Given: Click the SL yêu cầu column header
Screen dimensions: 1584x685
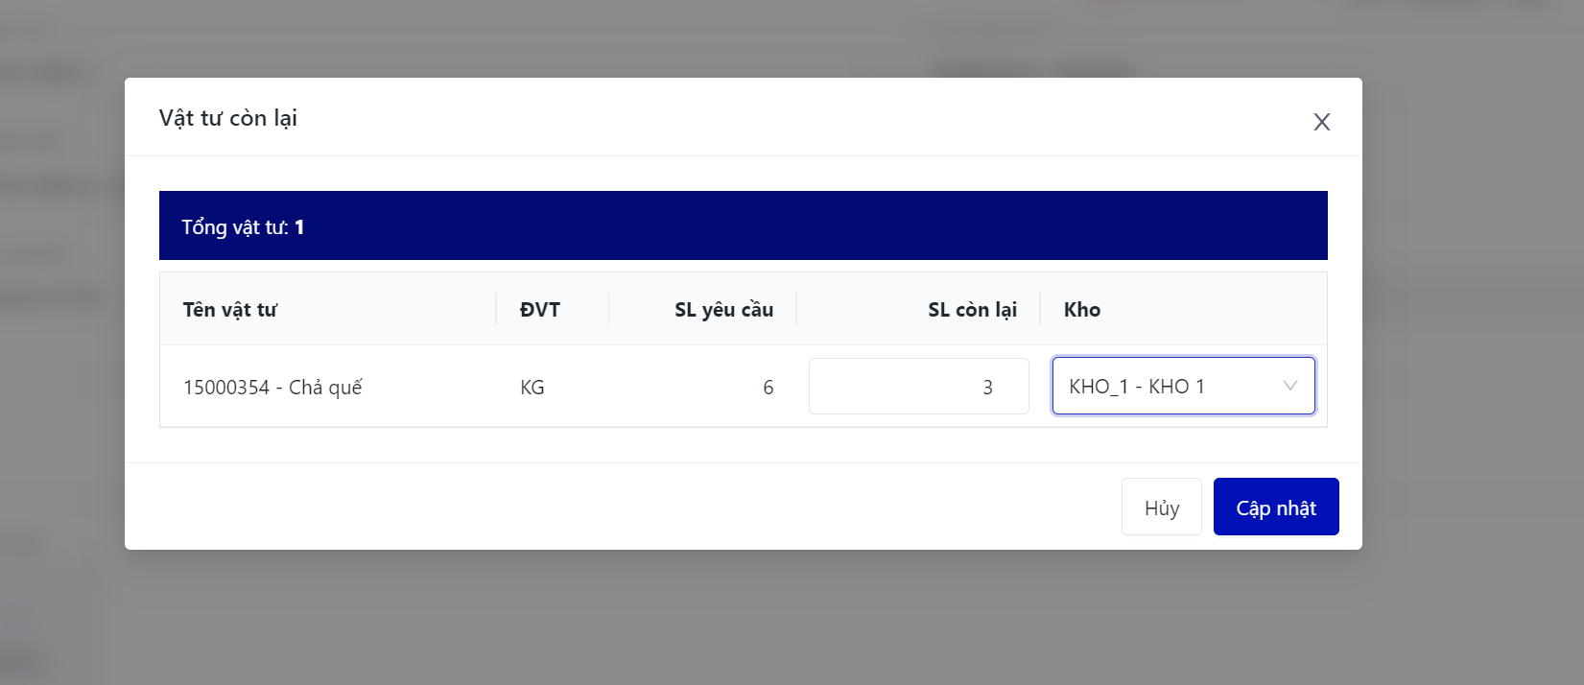Looking at the screenshot, I should (723, 310).
